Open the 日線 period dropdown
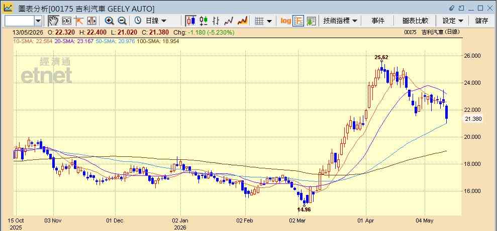This screenshot has width=497, height=231. (x=156, y=21)
